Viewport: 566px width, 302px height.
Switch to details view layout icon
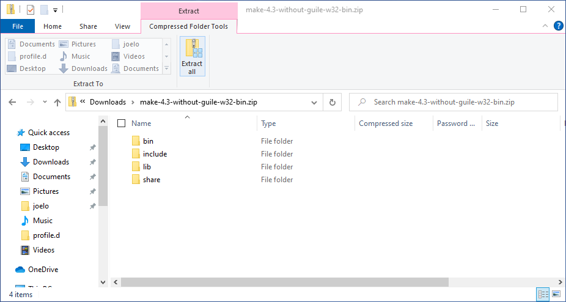tap(543, 294)
